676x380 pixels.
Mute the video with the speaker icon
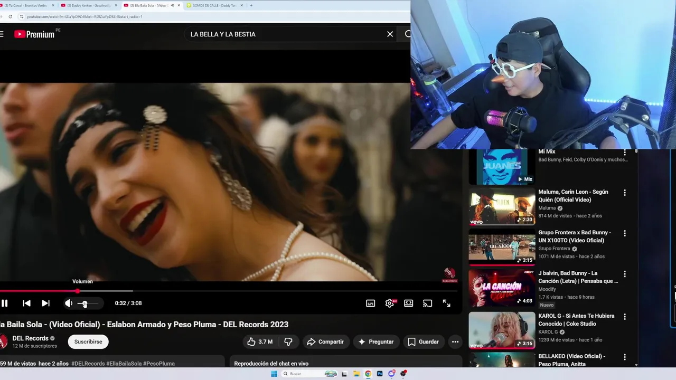click(68, 303)
